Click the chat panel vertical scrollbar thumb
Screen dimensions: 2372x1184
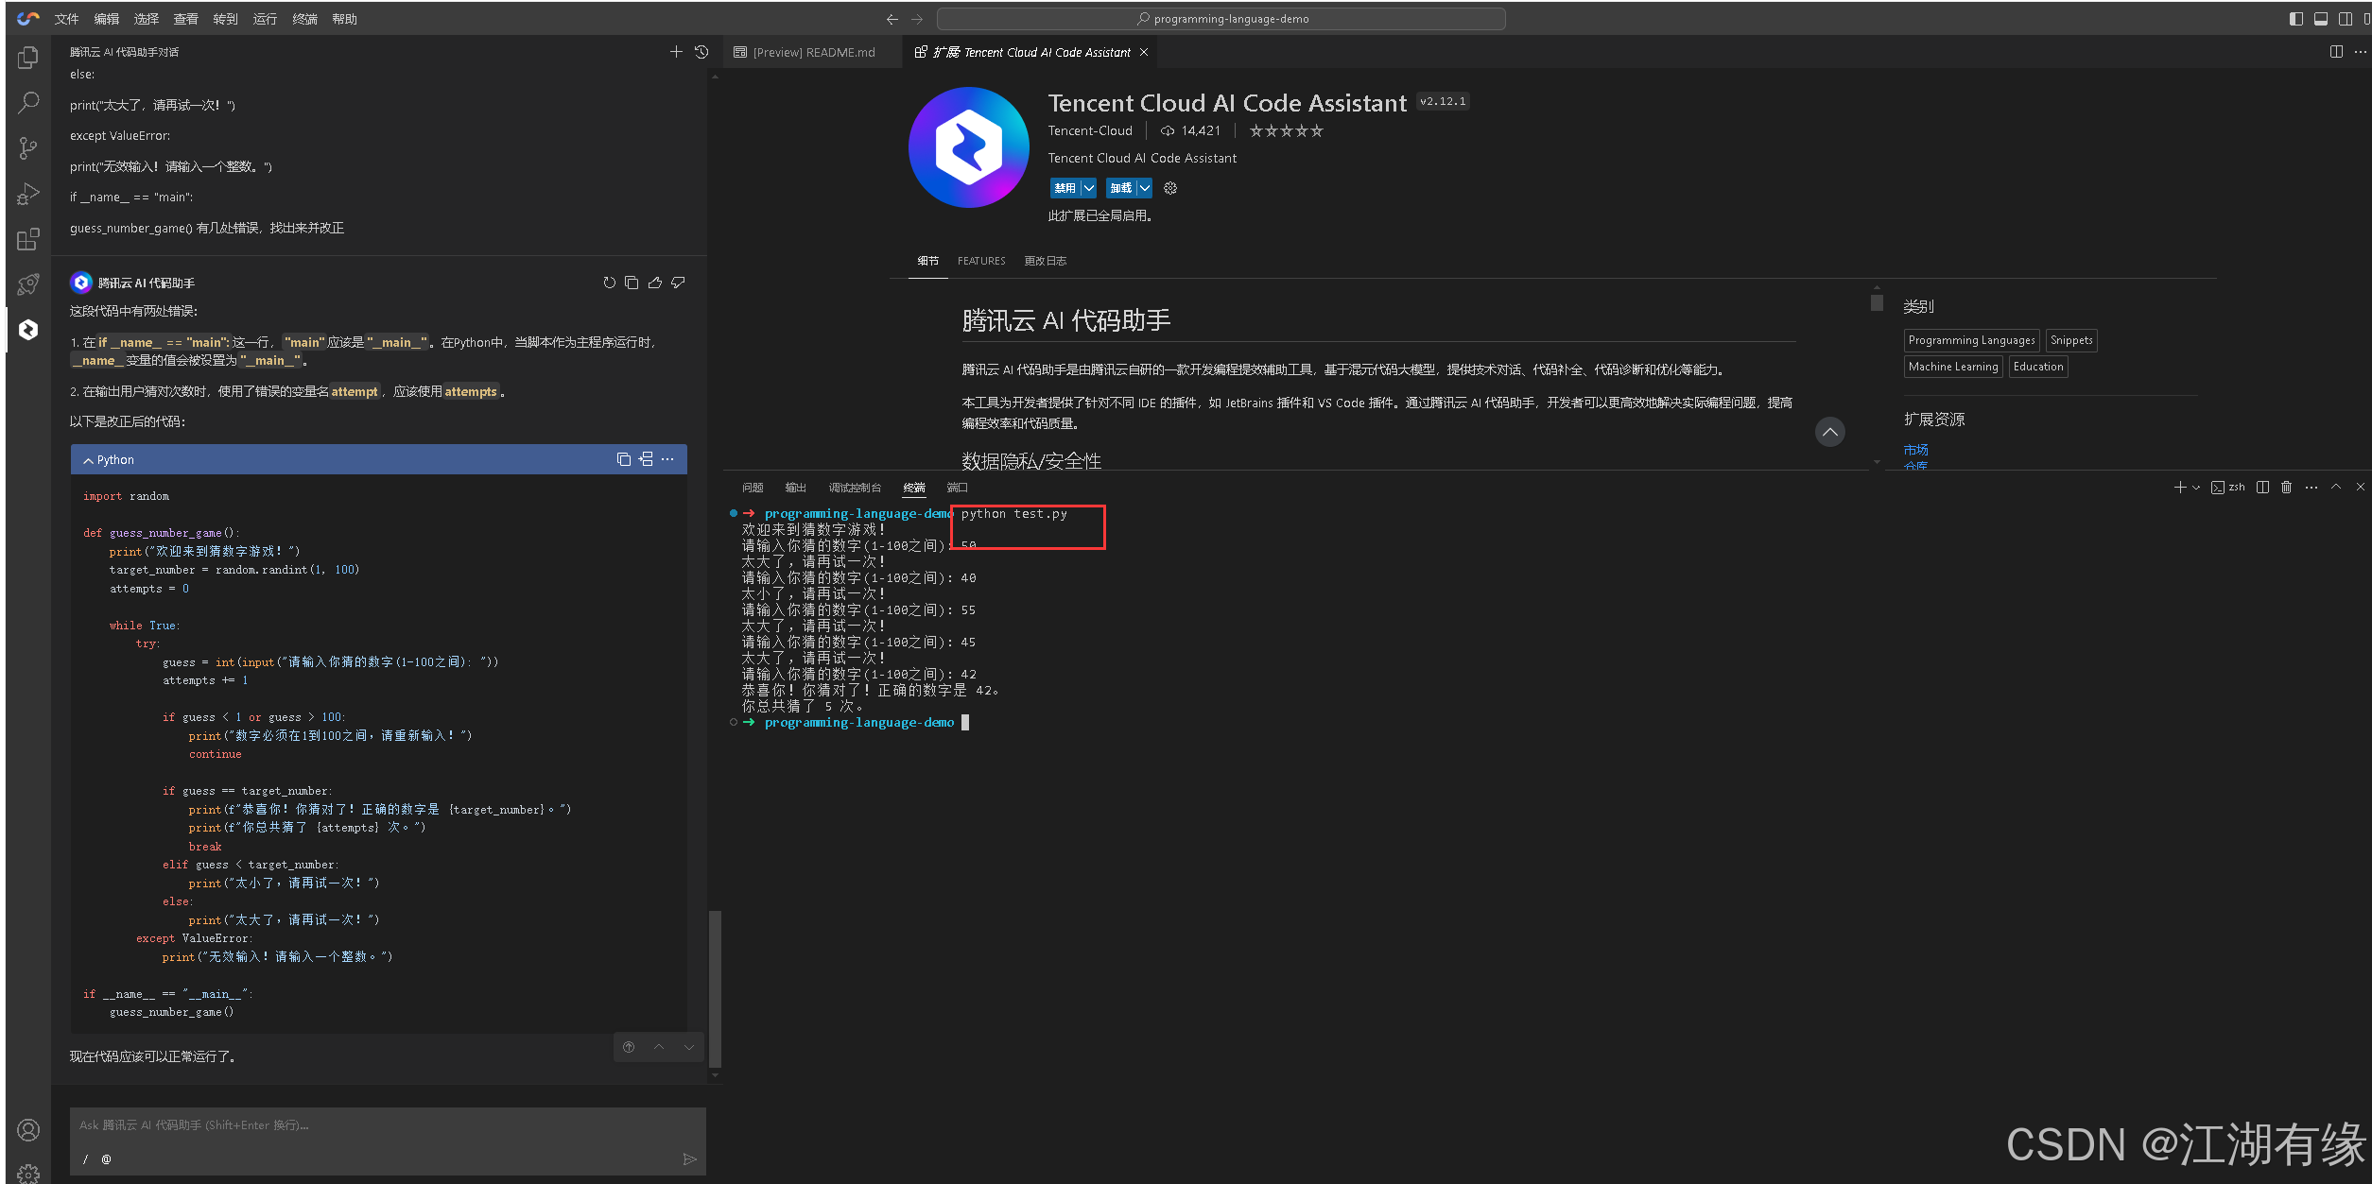click(715, 988)
